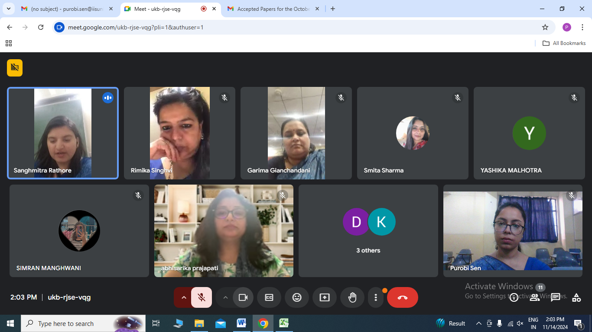Viewport: 592px width, 332px height.
Task: Show the people participants list
Action: [x=535, y=297]
